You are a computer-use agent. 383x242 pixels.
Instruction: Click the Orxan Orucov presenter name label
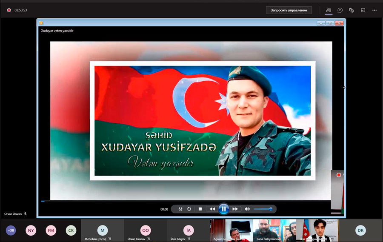pyautogui.click(x=13, y=214)
